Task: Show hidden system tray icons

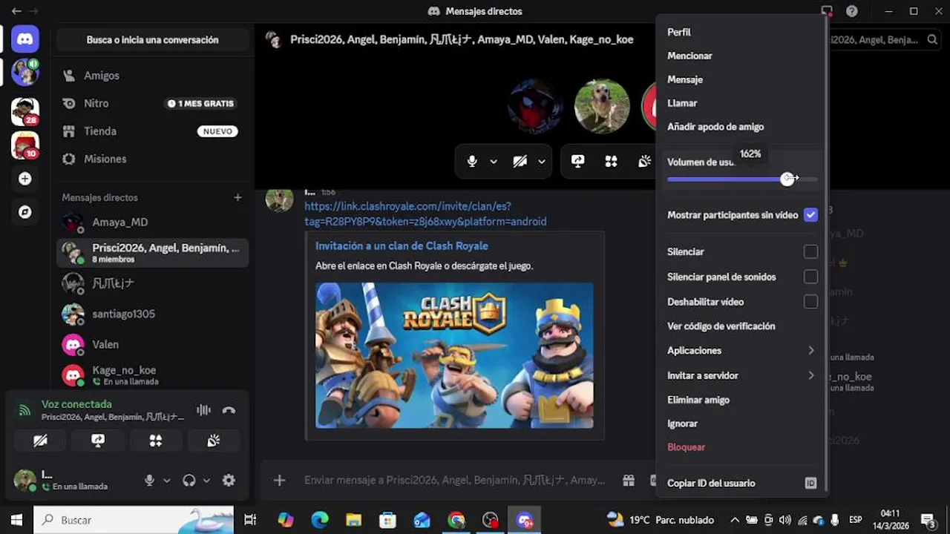Action: tap(735, 520)
